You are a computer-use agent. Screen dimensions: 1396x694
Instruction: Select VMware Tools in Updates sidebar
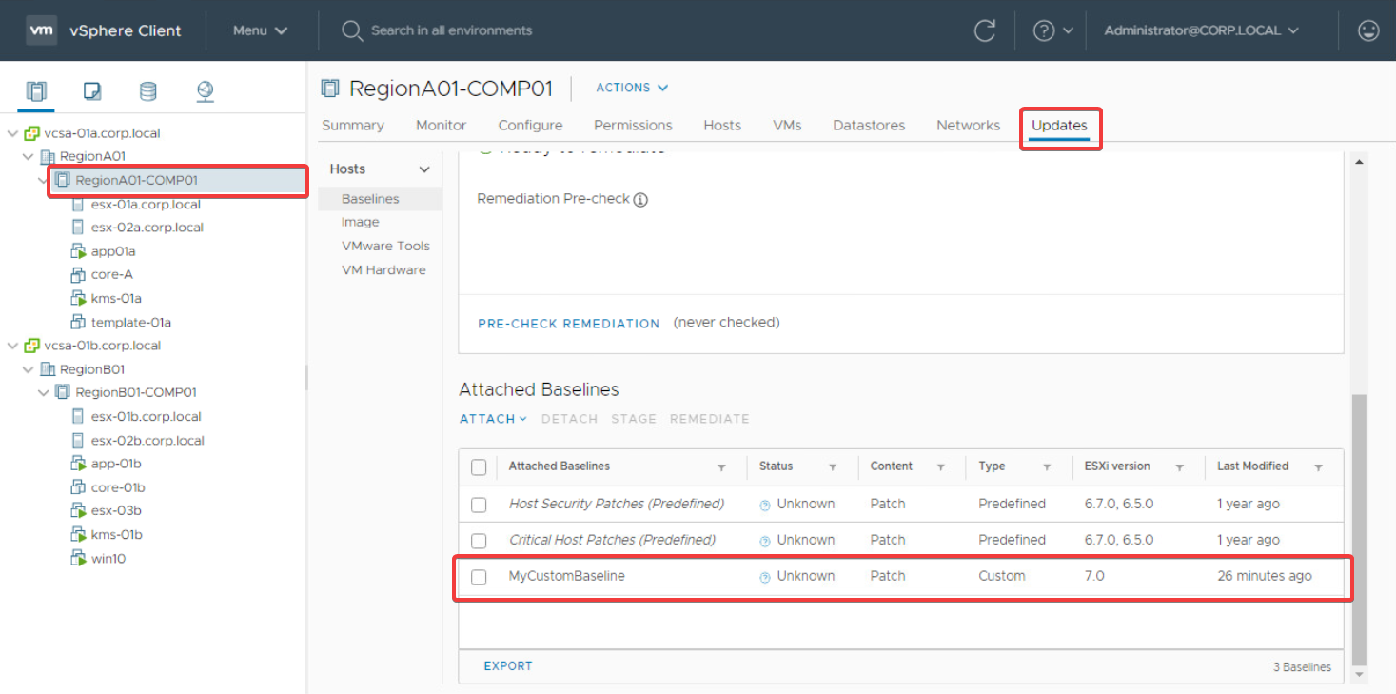tap(385, 246)
